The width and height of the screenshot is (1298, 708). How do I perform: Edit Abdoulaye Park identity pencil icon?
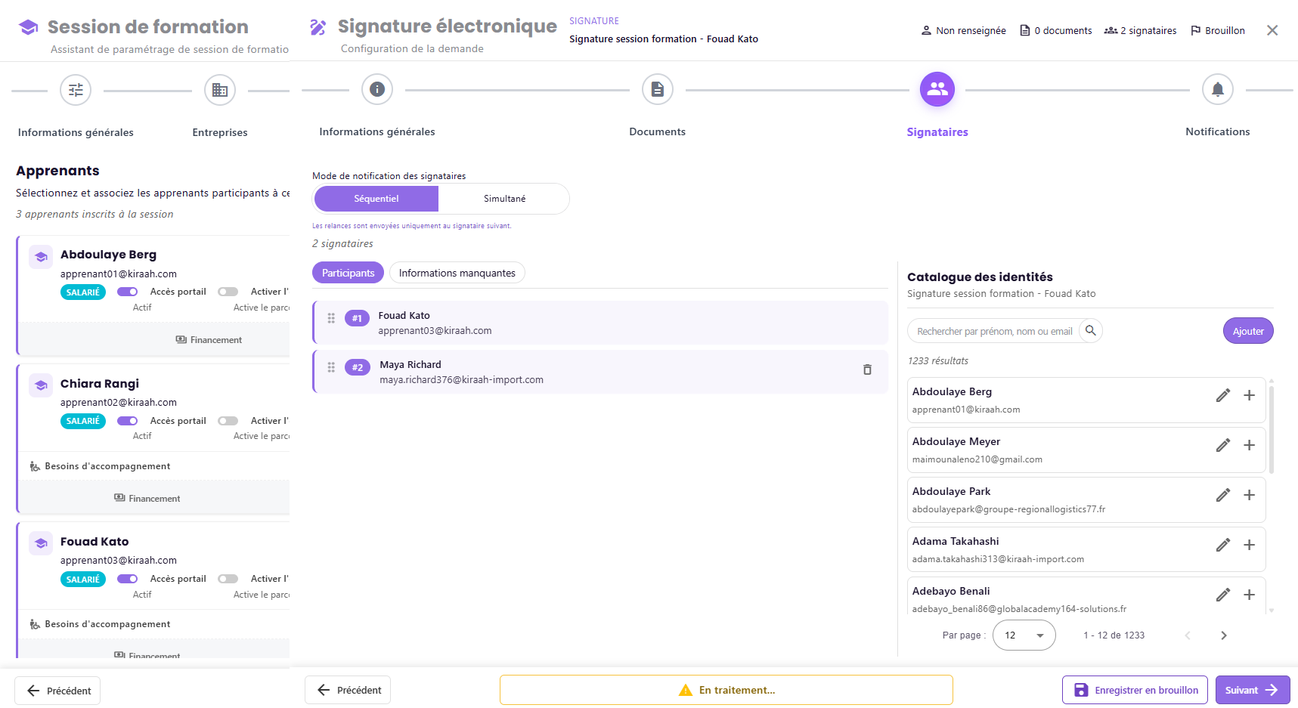1222,495
